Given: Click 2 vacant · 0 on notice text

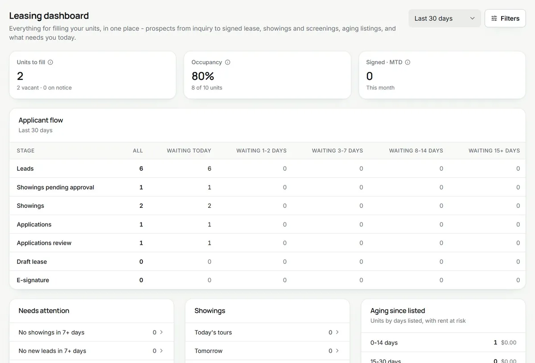Looking at the screenshot, I should point(44,88).
